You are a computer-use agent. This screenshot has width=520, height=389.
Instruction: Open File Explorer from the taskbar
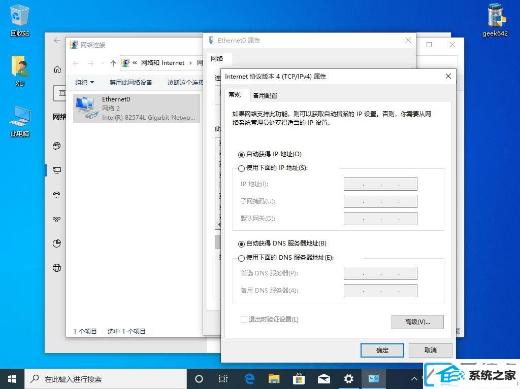pos(274,379)
